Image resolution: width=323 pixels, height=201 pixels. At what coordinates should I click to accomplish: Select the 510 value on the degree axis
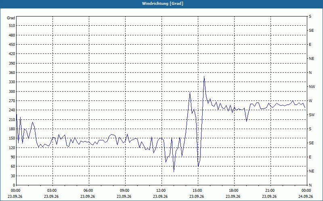point(12,26)
